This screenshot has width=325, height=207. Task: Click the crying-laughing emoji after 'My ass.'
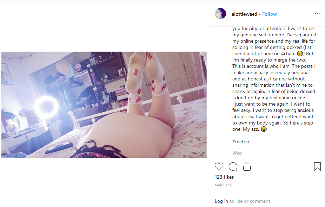(x=264, y=129)
